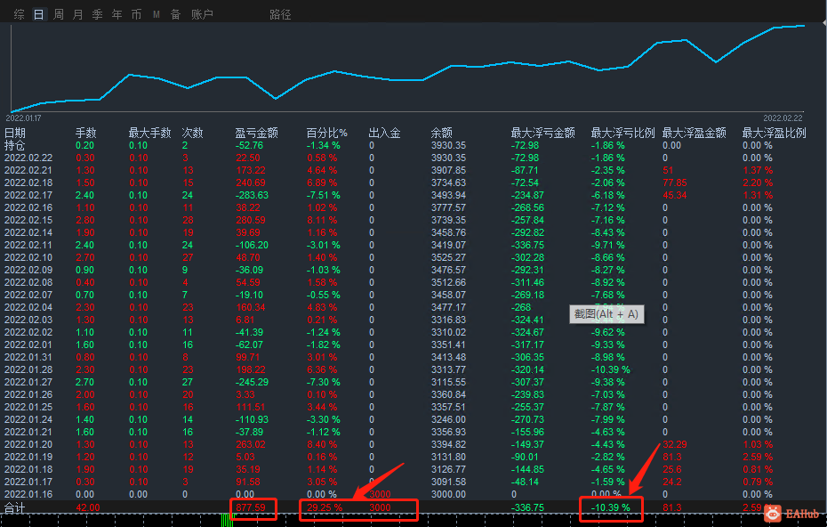Select the 日 daily tab
Viewport: 827px width, 527px height.
tap(39, 14)
